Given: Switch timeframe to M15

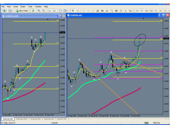Looking at the screenshot, I should point(147,11).
